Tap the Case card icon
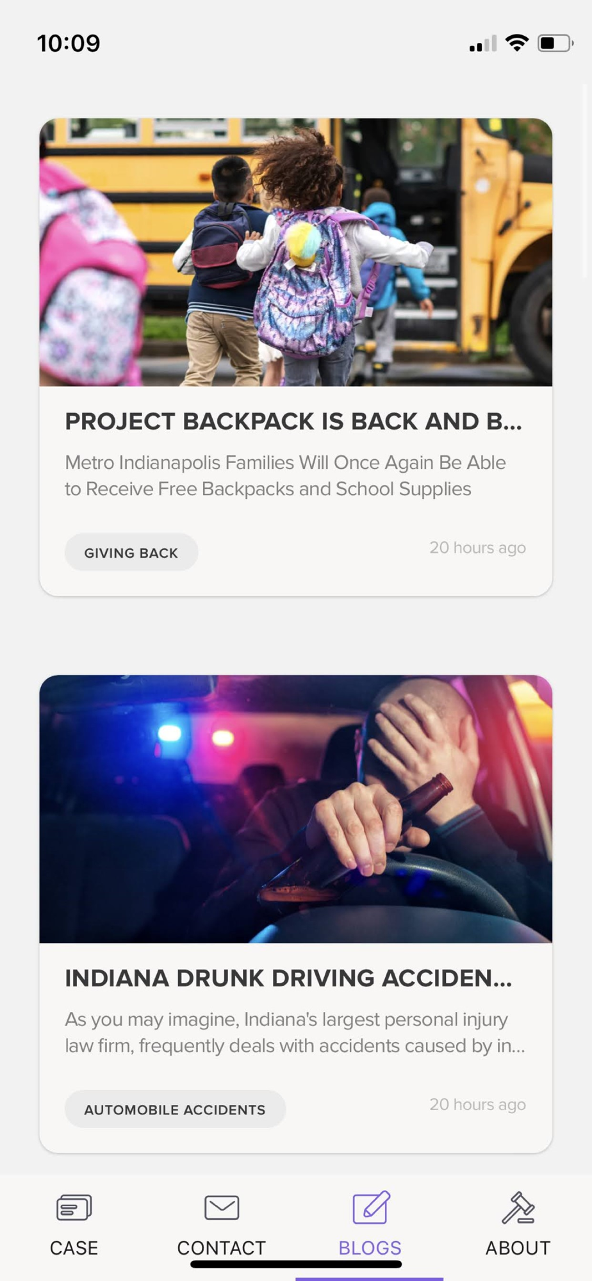Screen dimensions: 592x1281 pos(74,1208)
